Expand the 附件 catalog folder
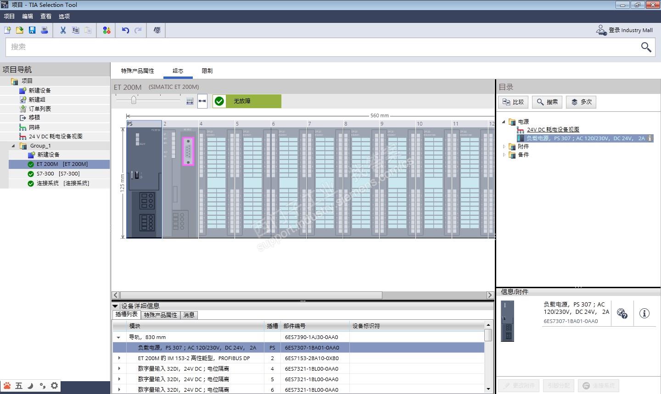661x394 pixels. (504, 147)
